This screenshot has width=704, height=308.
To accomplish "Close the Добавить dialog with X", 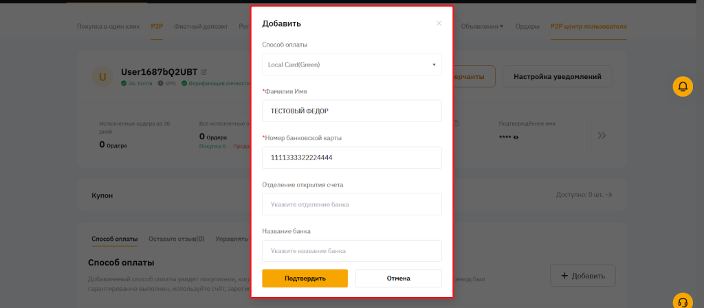I will (439, 23).
